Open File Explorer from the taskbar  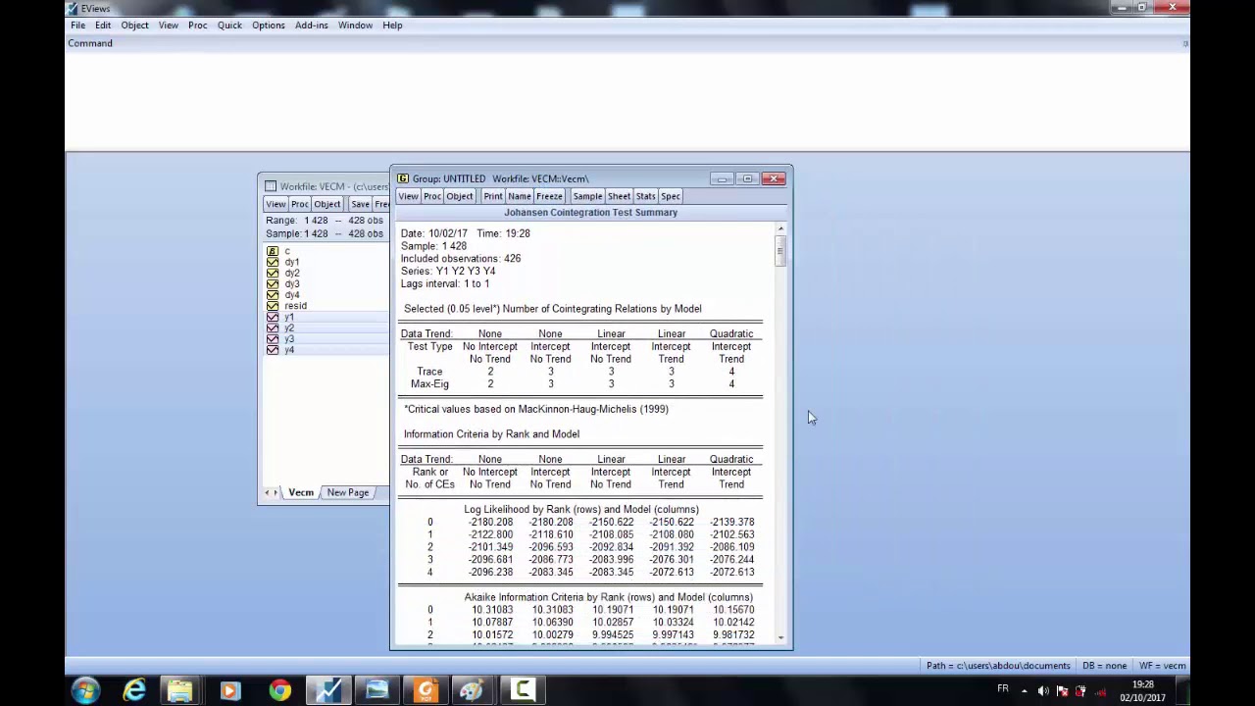(x=180, y=690)
